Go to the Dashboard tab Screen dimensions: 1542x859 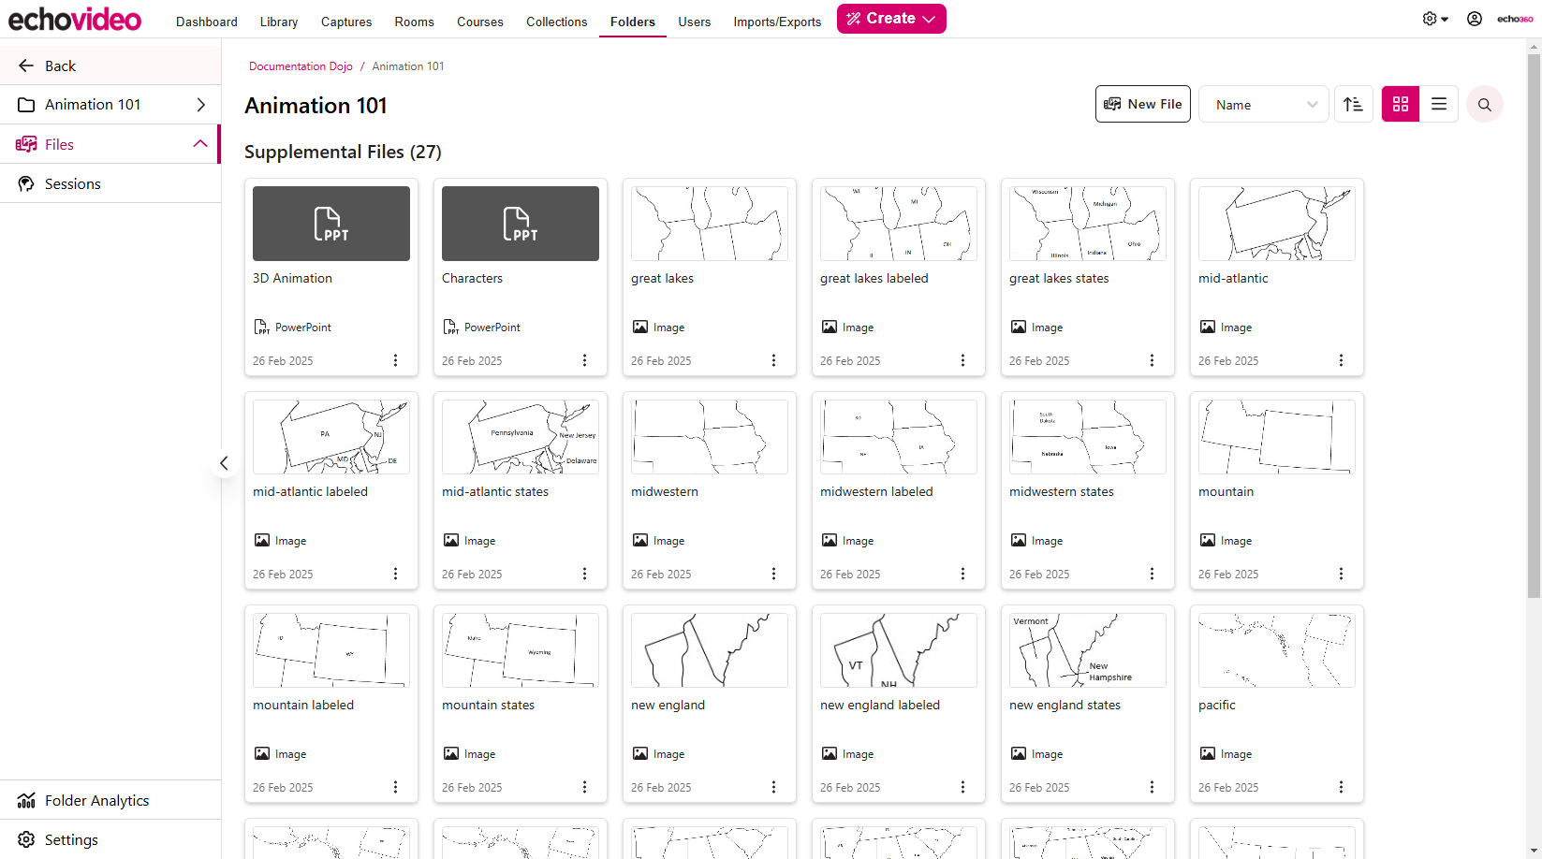[x=207, y=22]
